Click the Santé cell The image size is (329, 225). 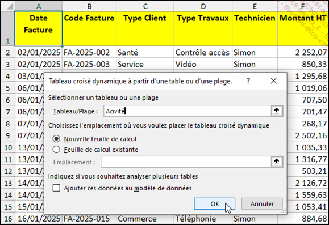145,52
